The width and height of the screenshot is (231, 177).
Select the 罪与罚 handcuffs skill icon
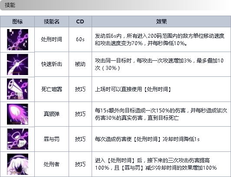(17, 139)
